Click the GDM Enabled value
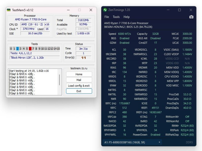This screenshot has width=202, height=151. 124,43
